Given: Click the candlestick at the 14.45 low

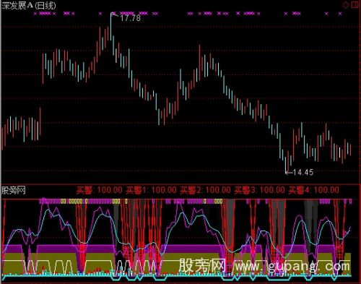Looking at the screenshot, I should (286, 165).
